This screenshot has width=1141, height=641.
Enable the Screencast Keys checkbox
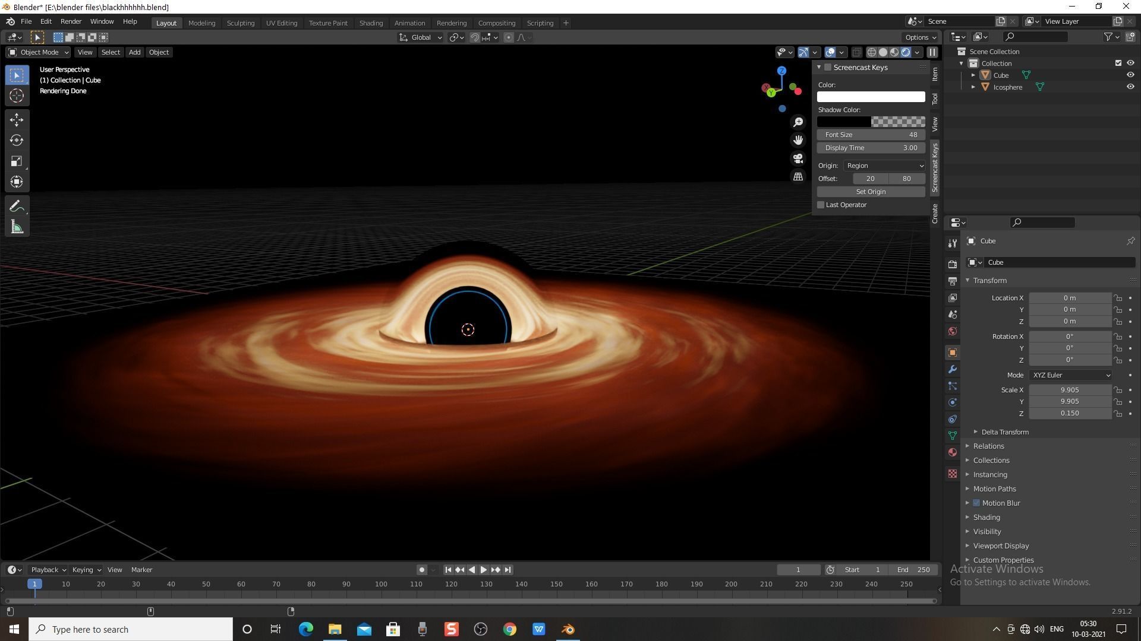coord(828,68)
